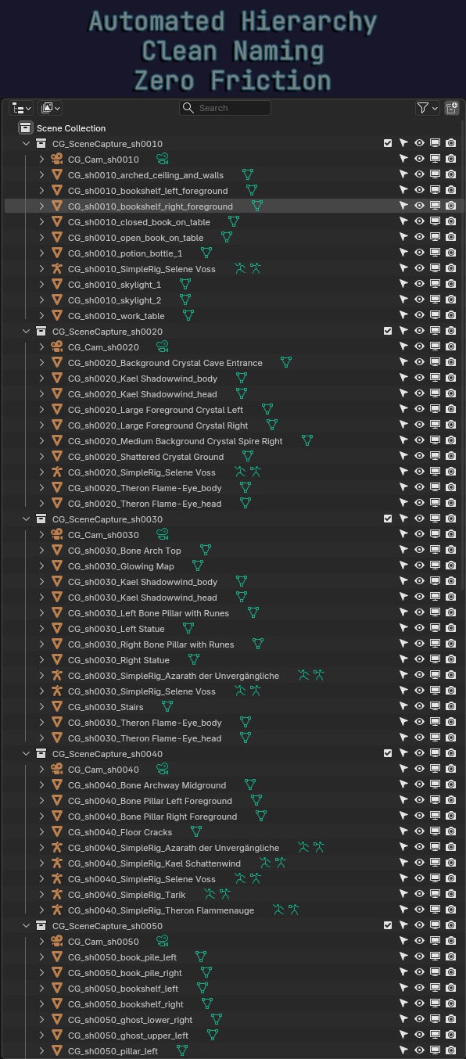
Task: Click the New Collection icon
Action: [x=451, y=108]
